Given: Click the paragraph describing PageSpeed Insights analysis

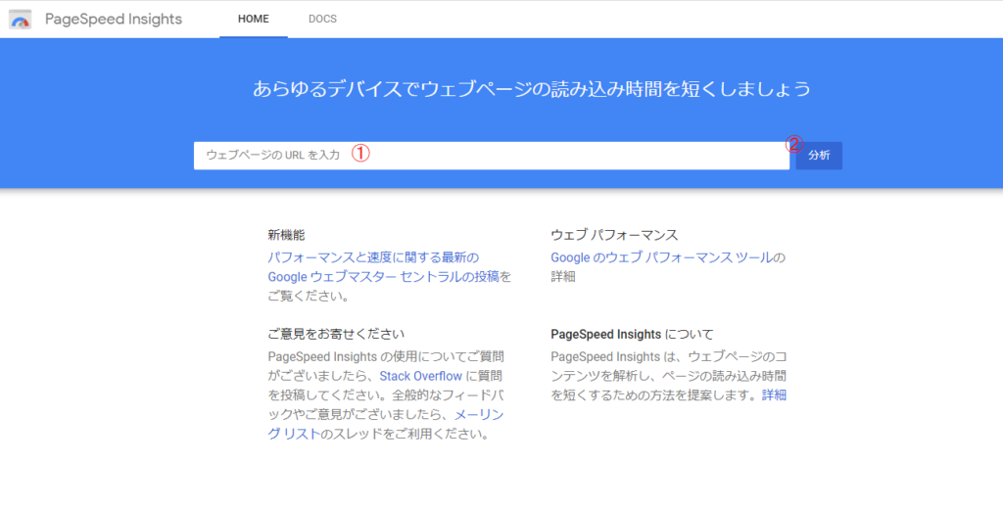Looking at the screenshot, I should [x=666, y=375].
